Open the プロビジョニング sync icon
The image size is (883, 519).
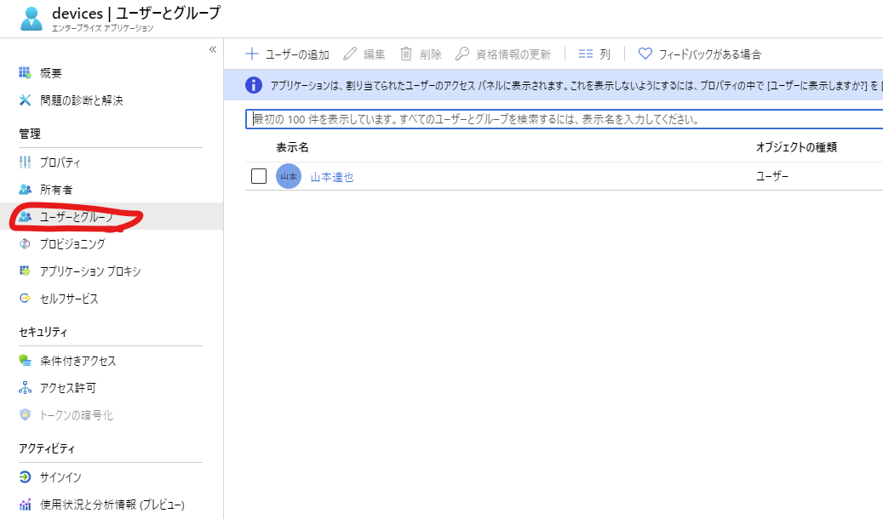[x=25, y=243]
